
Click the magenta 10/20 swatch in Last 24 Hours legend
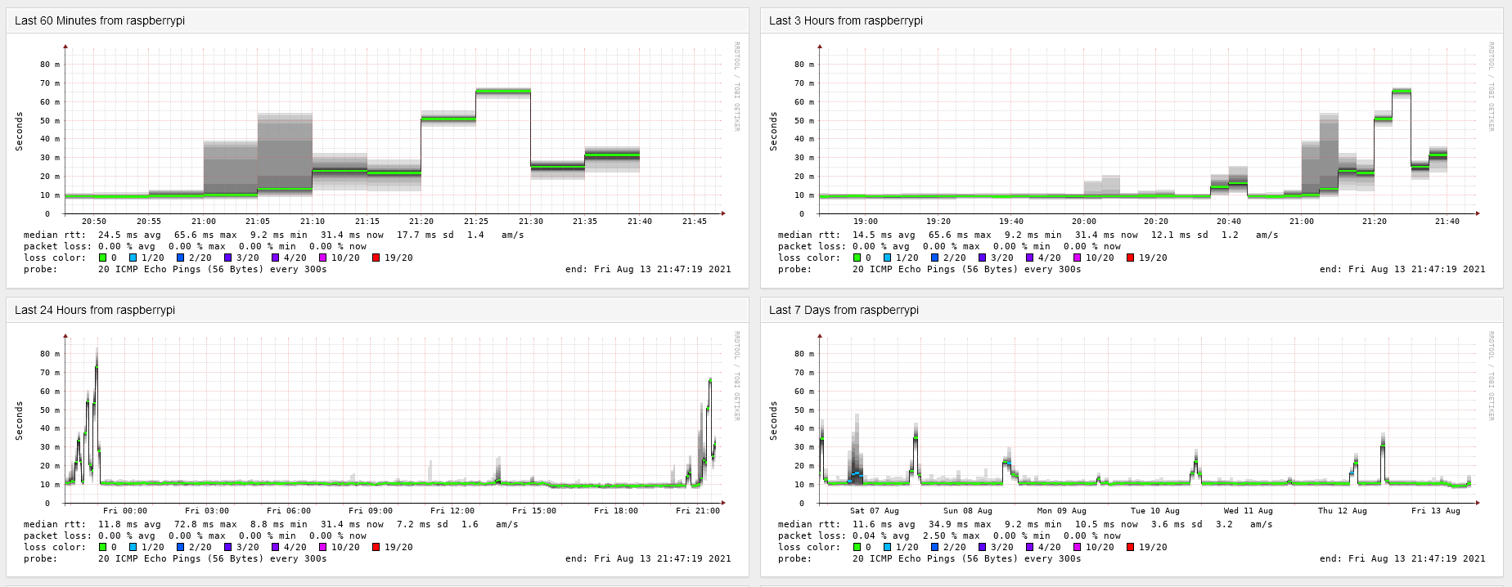click(323, 547)
